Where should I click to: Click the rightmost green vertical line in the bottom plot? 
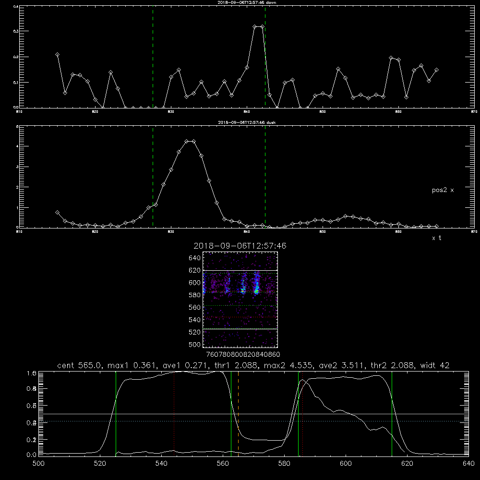tap(392, 413)
